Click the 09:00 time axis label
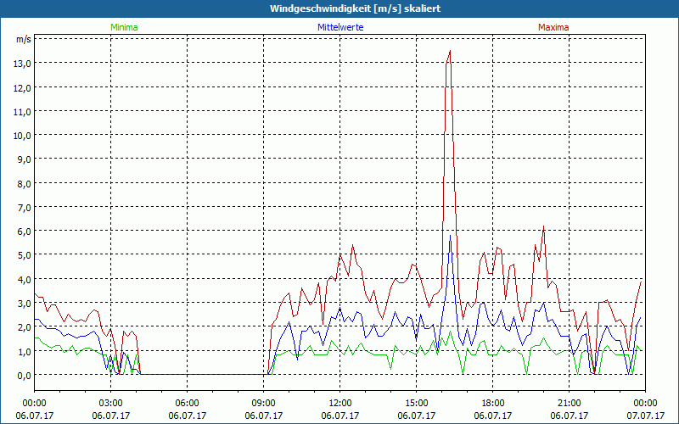 pos(263,403)
